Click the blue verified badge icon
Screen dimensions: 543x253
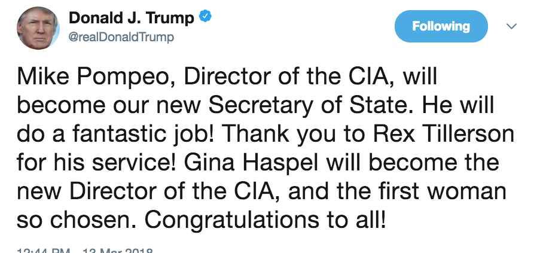(x=205, y=18)
